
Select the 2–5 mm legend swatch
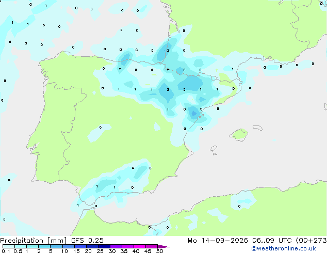(44, 246)
